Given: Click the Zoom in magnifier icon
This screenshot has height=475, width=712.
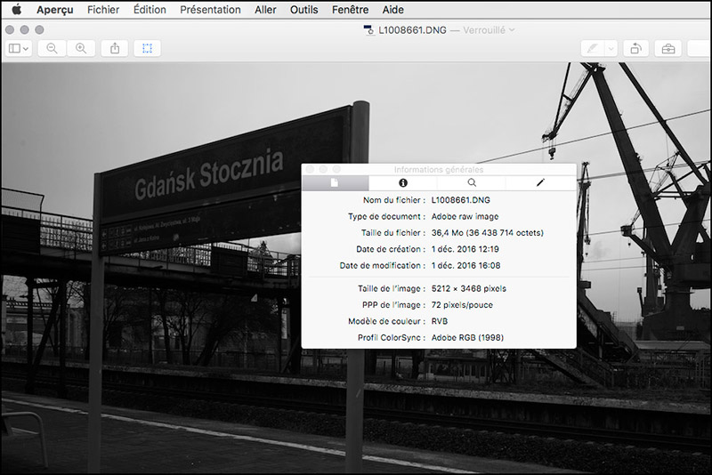Looking at the screenshot, I should 81,48.
